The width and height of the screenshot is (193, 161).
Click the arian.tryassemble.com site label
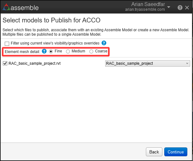tap(145, 10)
